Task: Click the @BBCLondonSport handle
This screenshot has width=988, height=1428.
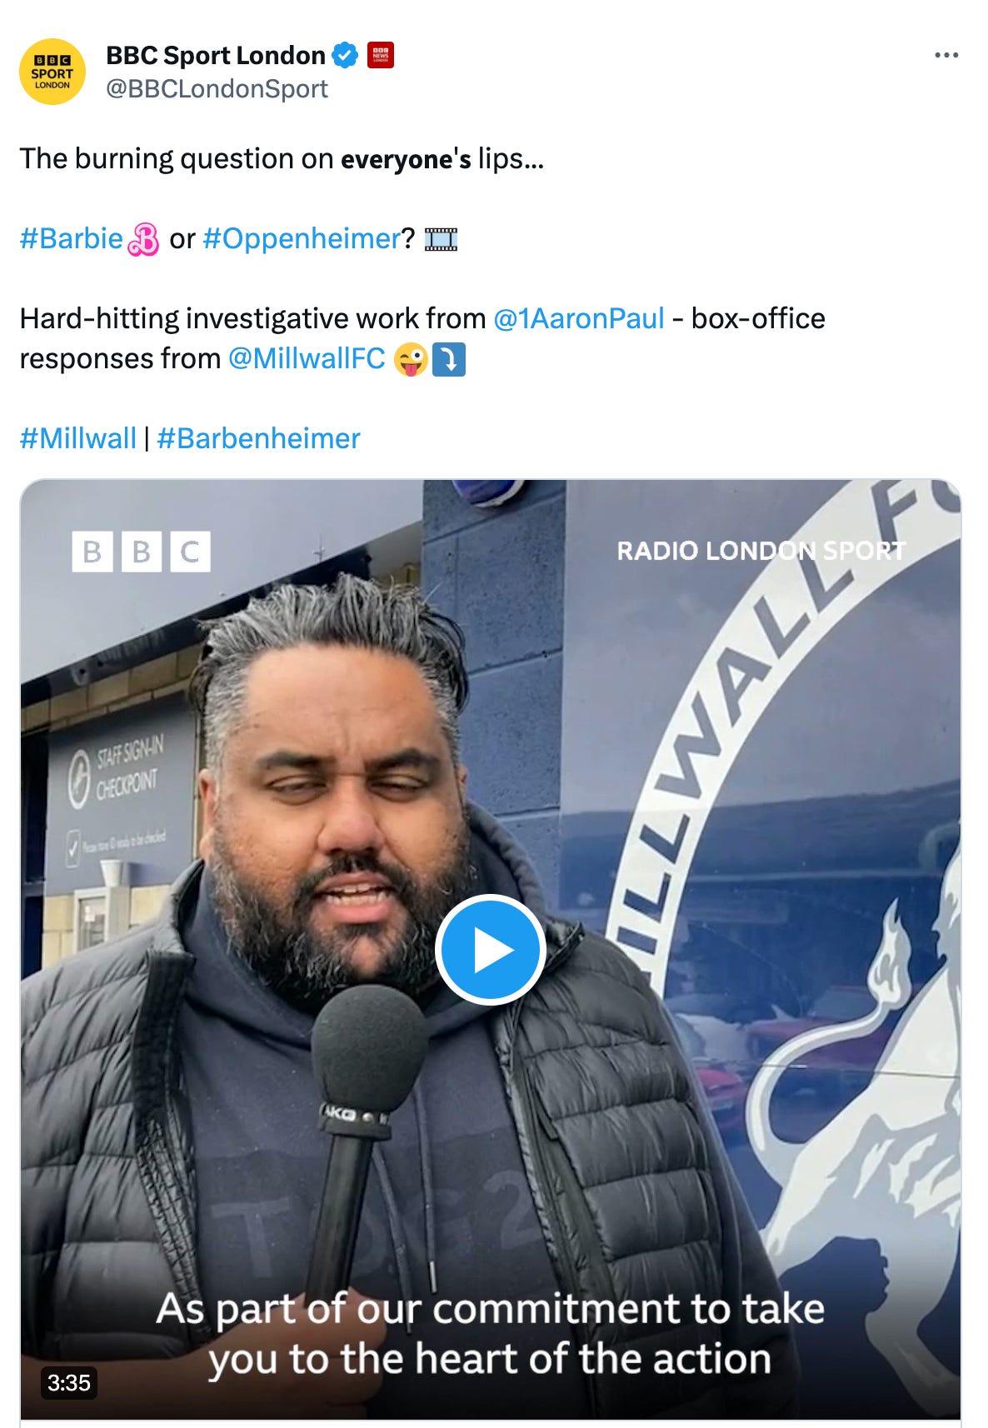Action: 217,89
